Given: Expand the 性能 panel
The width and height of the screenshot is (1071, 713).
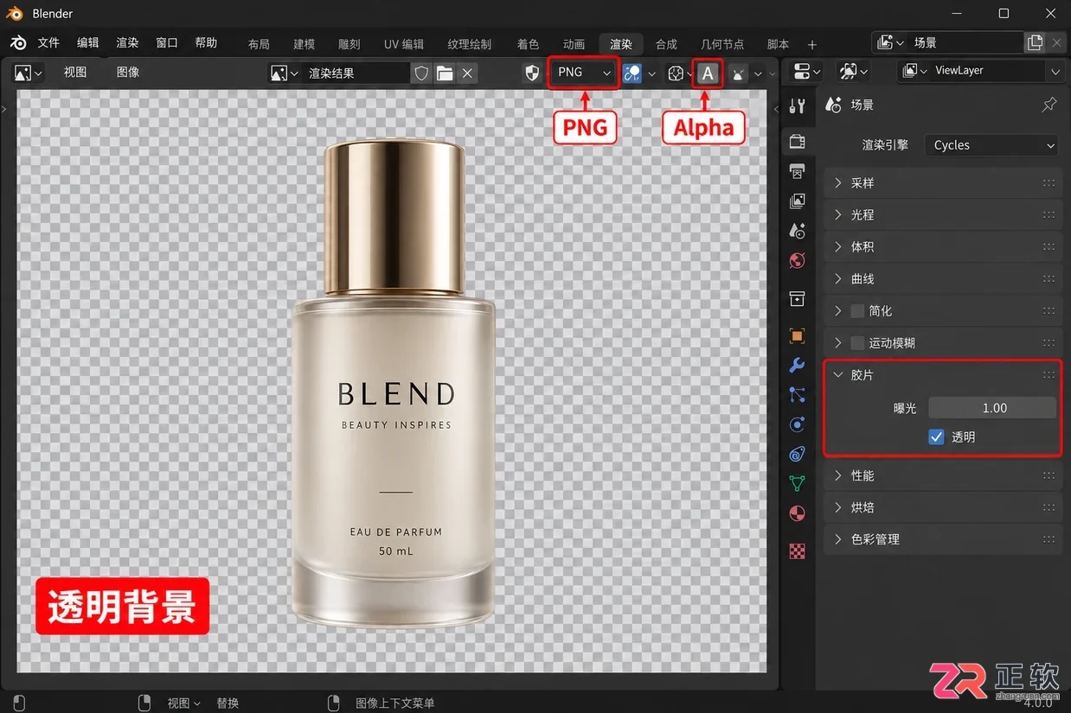Looking at the screenshot, I should (x=943, y=475).
